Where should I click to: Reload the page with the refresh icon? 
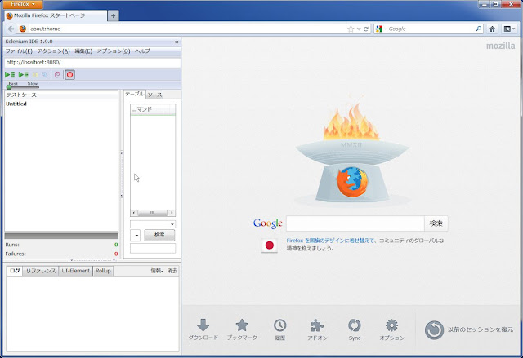point(366,29)
